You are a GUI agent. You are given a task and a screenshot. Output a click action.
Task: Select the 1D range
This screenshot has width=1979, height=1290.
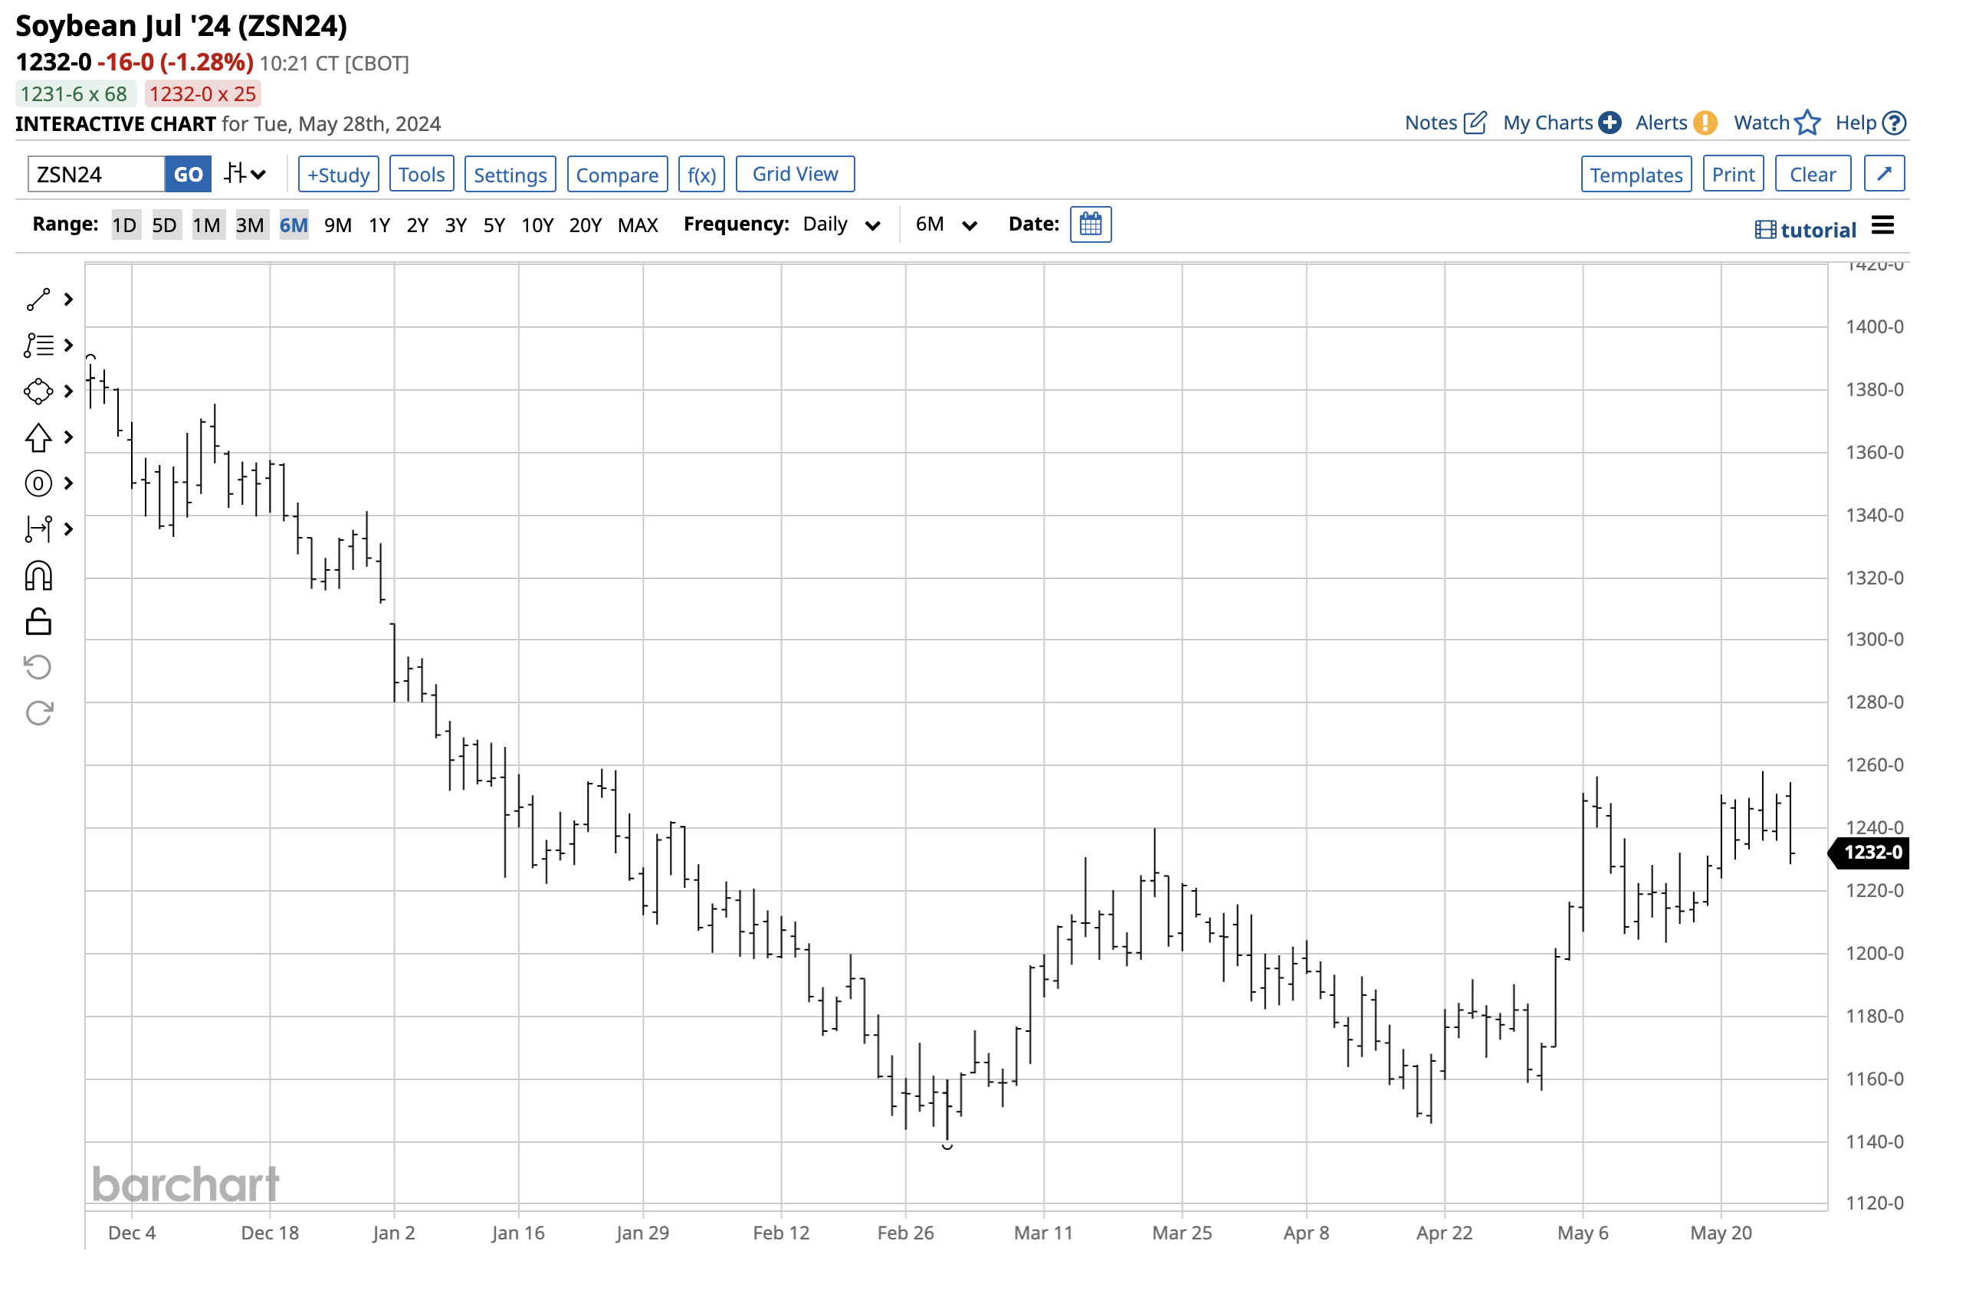(x=125, y=225)
